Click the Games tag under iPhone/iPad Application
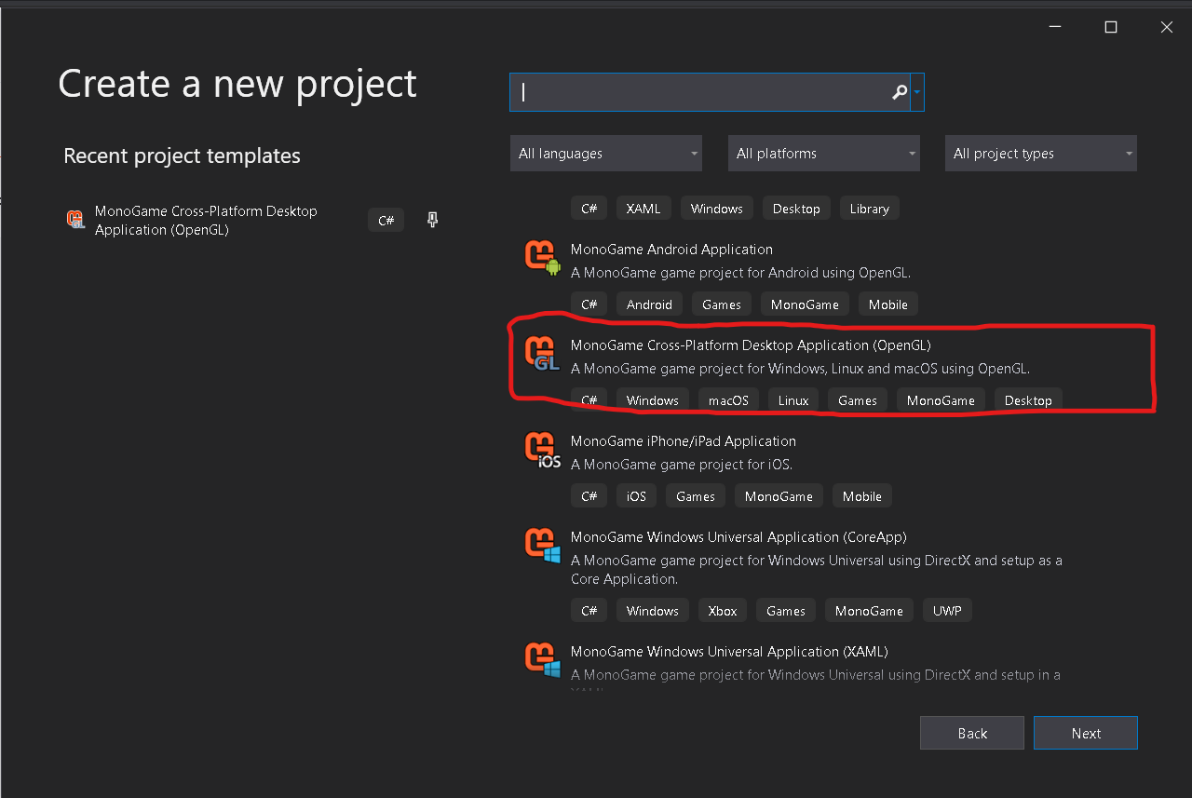The height and width of the screenshot is (798, 1192). coord(696,496)
